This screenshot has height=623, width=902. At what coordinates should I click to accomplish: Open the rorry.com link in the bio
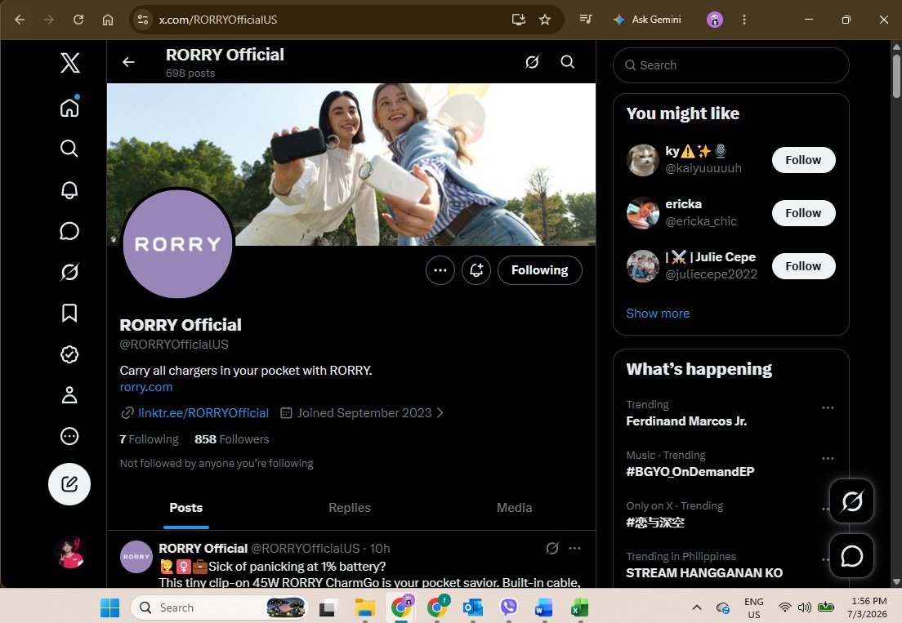(146, 387)
